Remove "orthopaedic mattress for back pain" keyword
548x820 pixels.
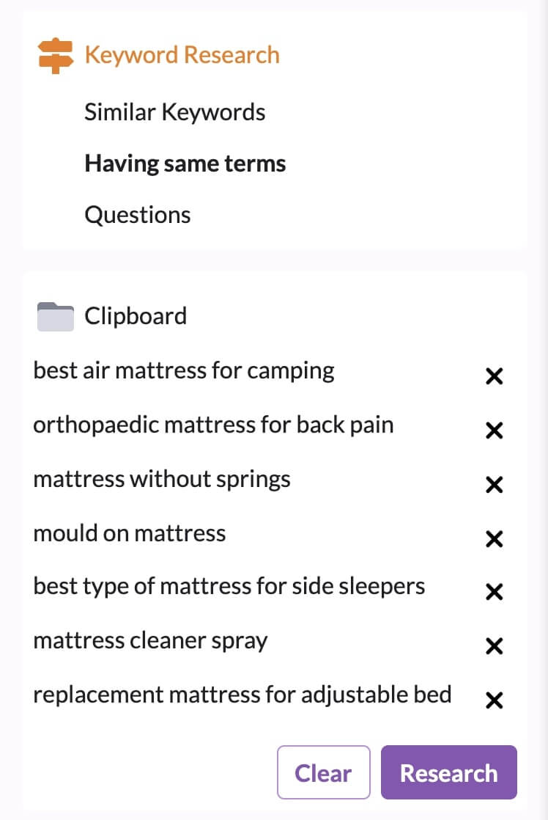point(494,431)
